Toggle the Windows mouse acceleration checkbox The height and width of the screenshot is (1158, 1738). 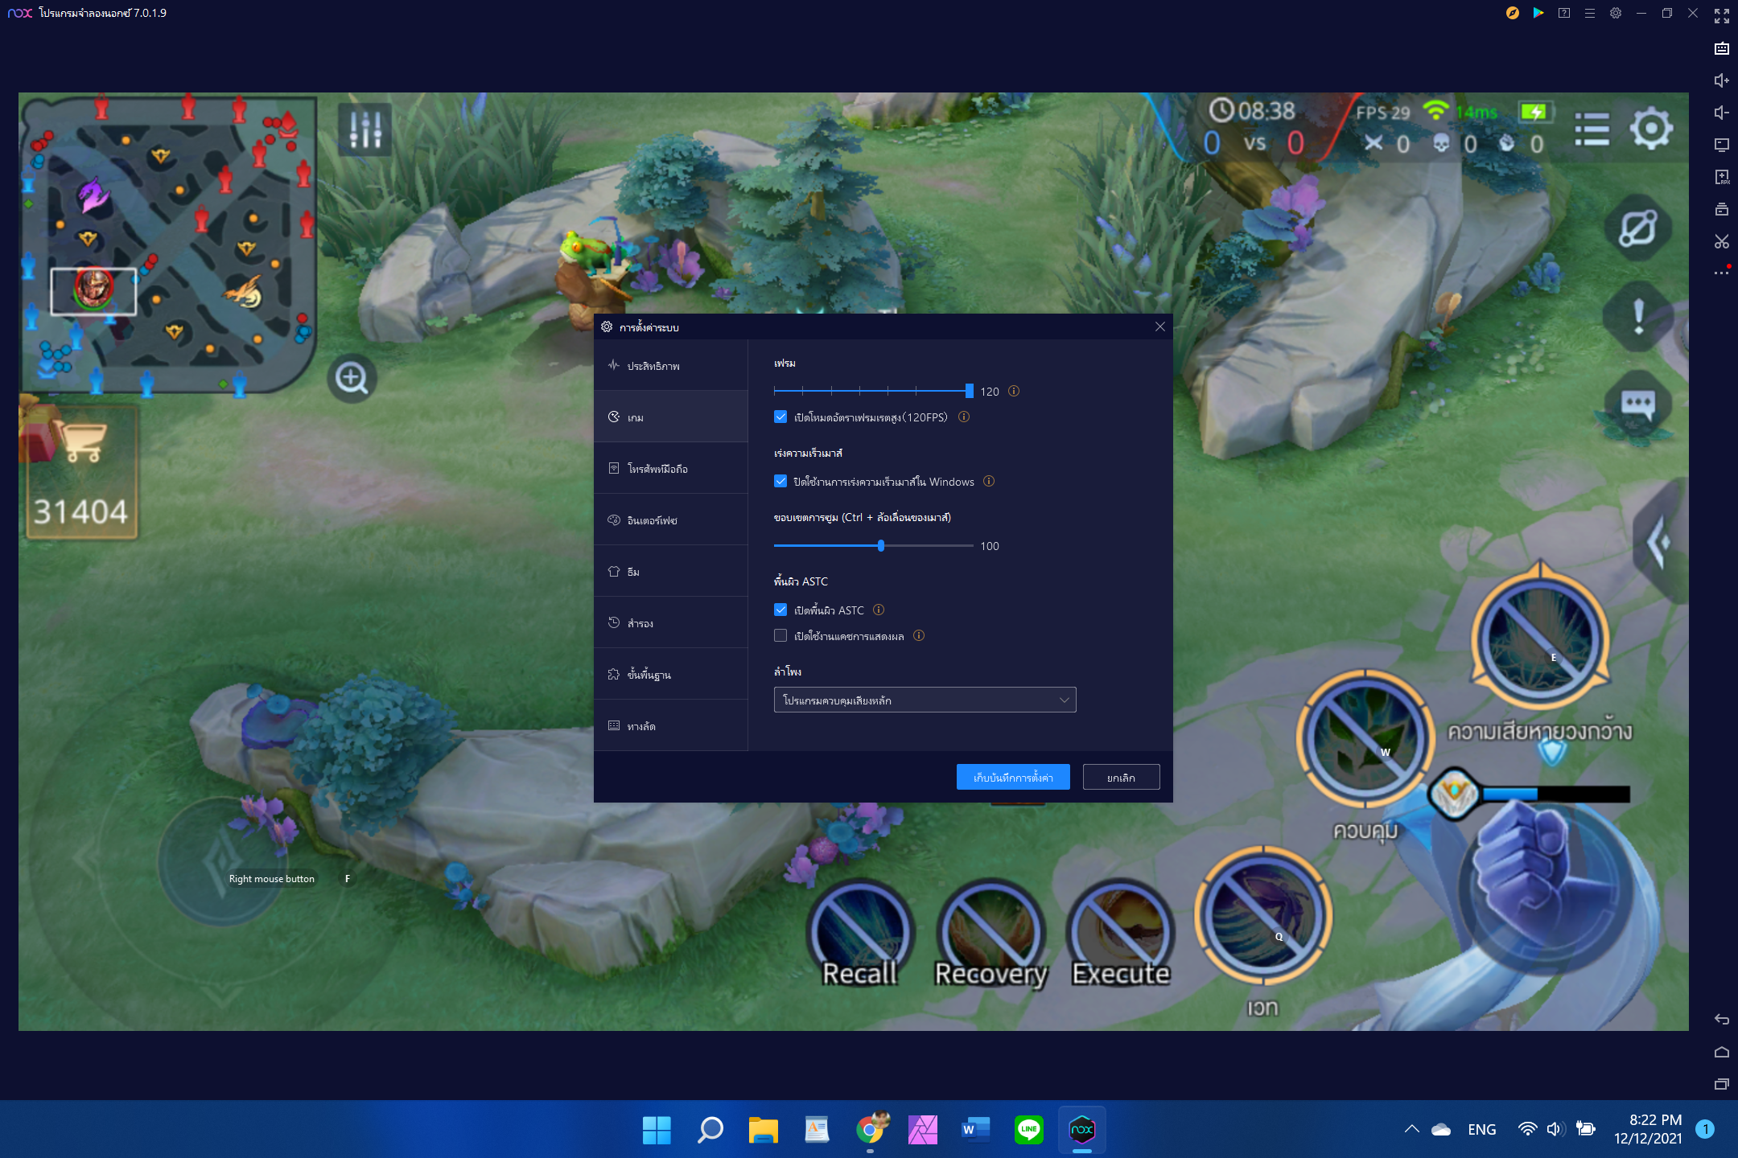pos(780,481)
